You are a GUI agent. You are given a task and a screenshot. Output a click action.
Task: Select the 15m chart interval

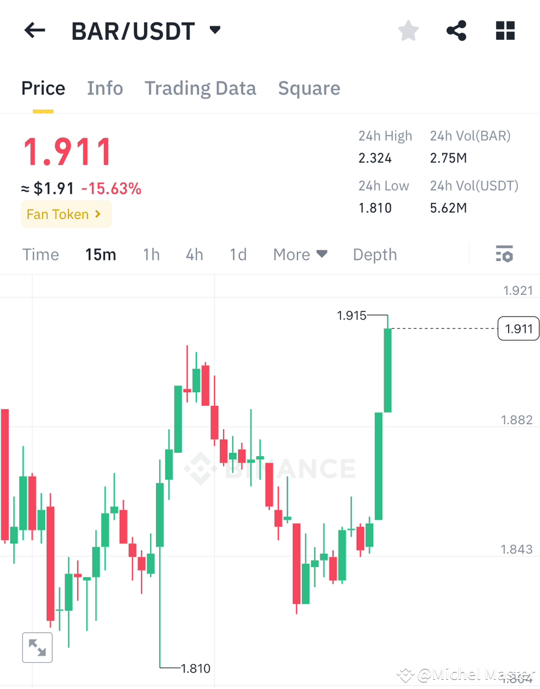[100, 254]
